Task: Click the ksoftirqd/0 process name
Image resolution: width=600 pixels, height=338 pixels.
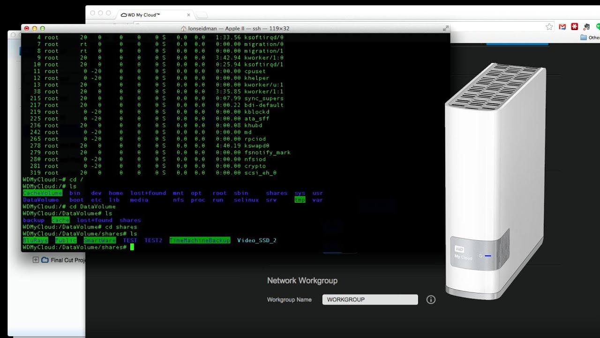Action: 264,37
